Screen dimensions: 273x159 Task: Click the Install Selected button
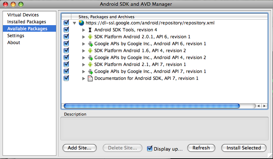tap(244, 148)
